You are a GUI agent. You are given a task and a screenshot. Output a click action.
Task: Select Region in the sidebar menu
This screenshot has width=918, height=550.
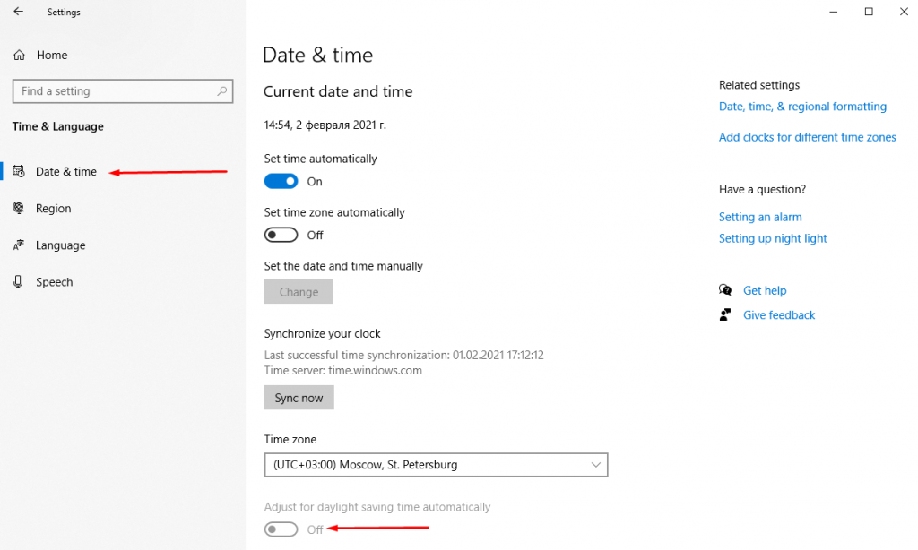[54, 209]
